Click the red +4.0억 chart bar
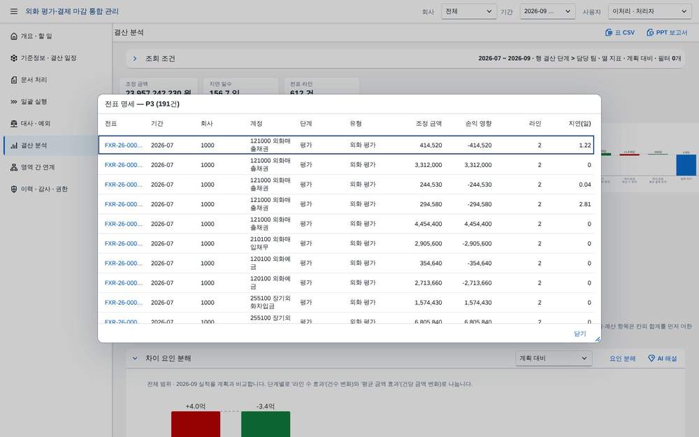Image resolution: width=699 pixels, height=437 pixels. [196, 424]
